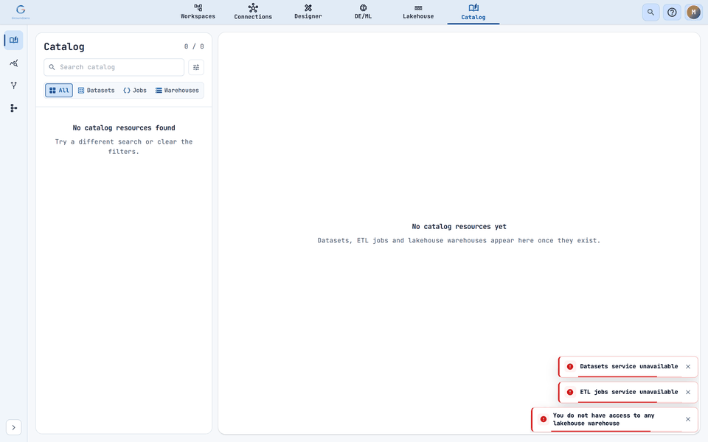Viewport: 708px width, 442px height.
Task: Click the GroundZero logo
Action: (21, 12)
